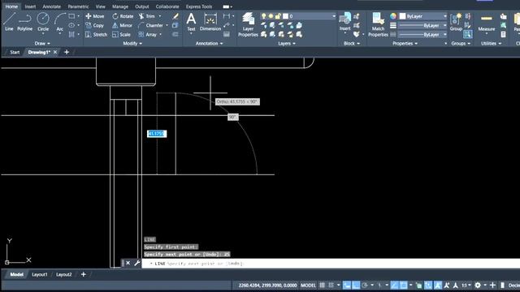Screen dimensions: 520x292
Task: Close the Drawing1 tab
Action: 55,52
